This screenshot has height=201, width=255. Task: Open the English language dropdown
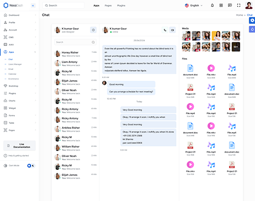[x=194, y=6]
